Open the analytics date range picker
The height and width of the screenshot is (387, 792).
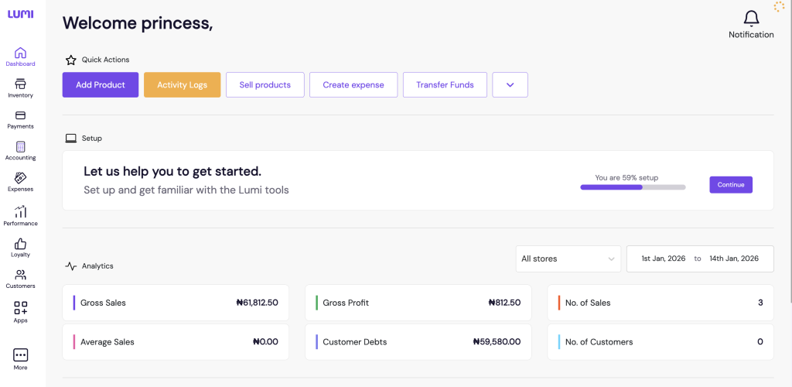(699, 259)
